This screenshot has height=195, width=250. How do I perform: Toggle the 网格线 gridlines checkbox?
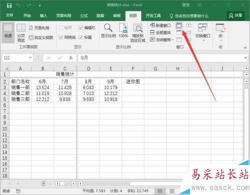[x=61, y=37]
